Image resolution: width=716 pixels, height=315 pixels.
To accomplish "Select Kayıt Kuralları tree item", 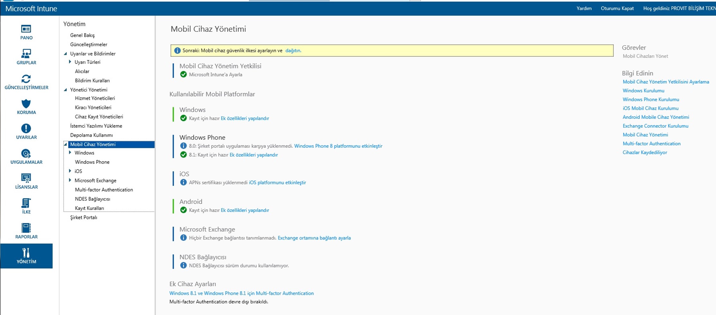I will click(x=89, y=208).
